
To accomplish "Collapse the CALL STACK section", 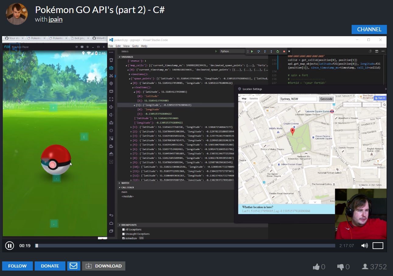I will [127, 187].
